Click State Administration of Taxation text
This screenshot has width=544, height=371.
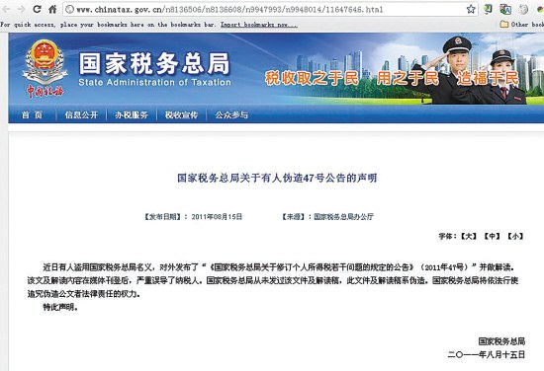coord(154,82)
